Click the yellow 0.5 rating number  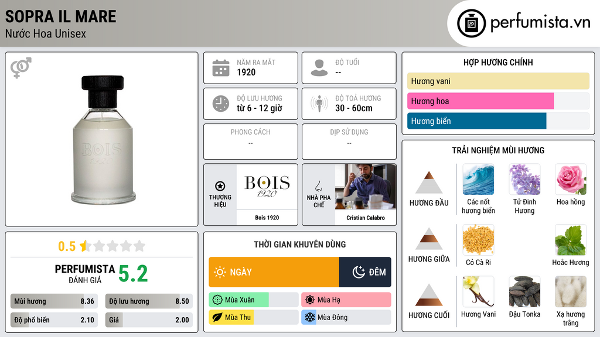(x=67, y=246)
